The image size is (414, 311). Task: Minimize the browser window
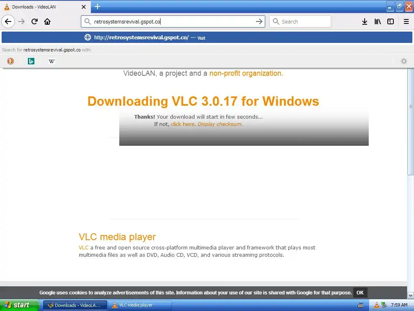[389, 6]
